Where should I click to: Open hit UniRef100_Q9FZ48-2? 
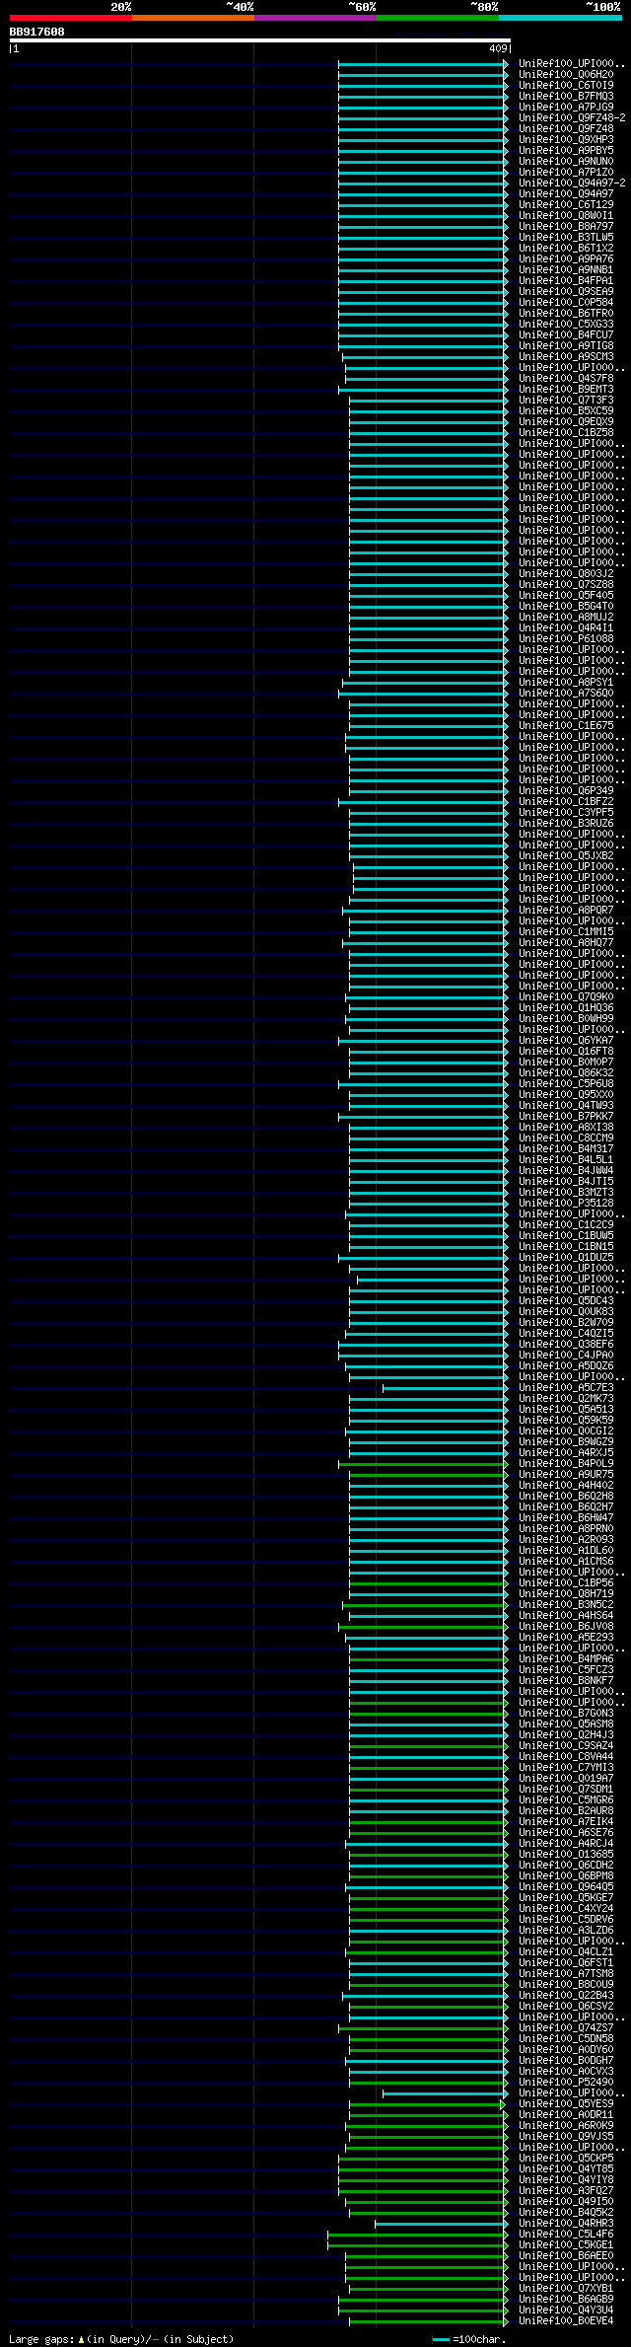pos(572,117)
